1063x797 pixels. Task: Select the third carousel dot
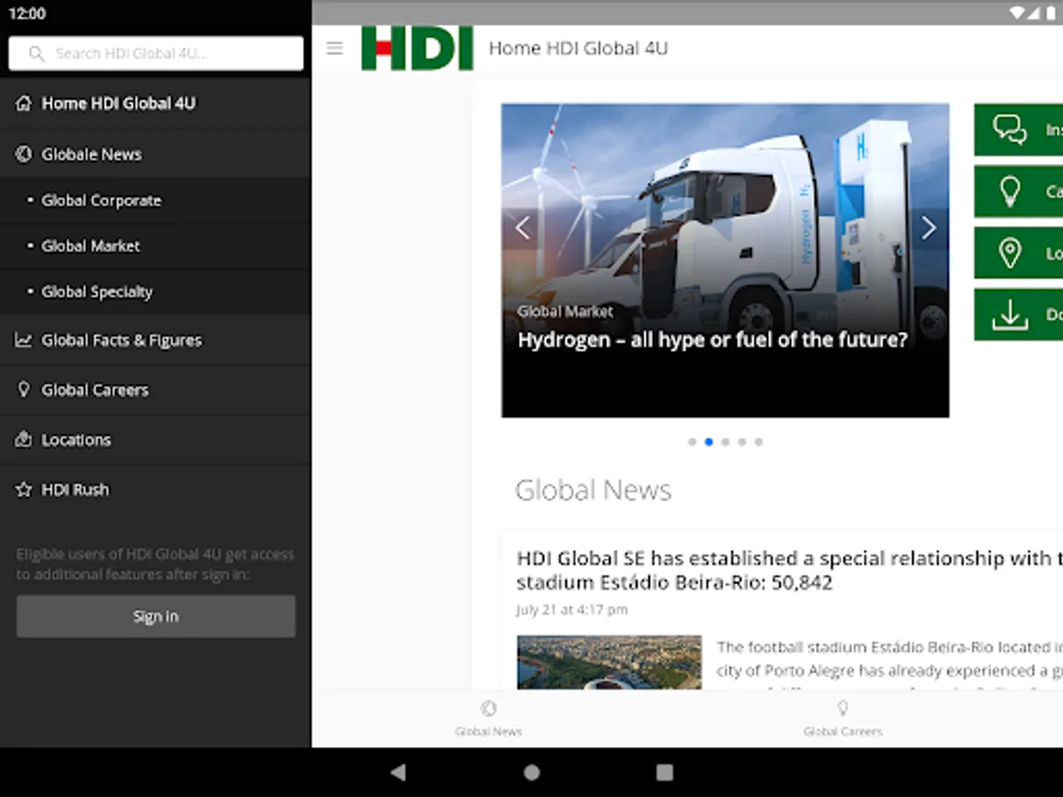pos(725,442)
